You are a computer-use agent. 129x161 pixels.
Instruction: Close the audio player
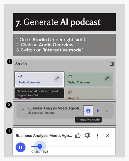tap(107, 136)
